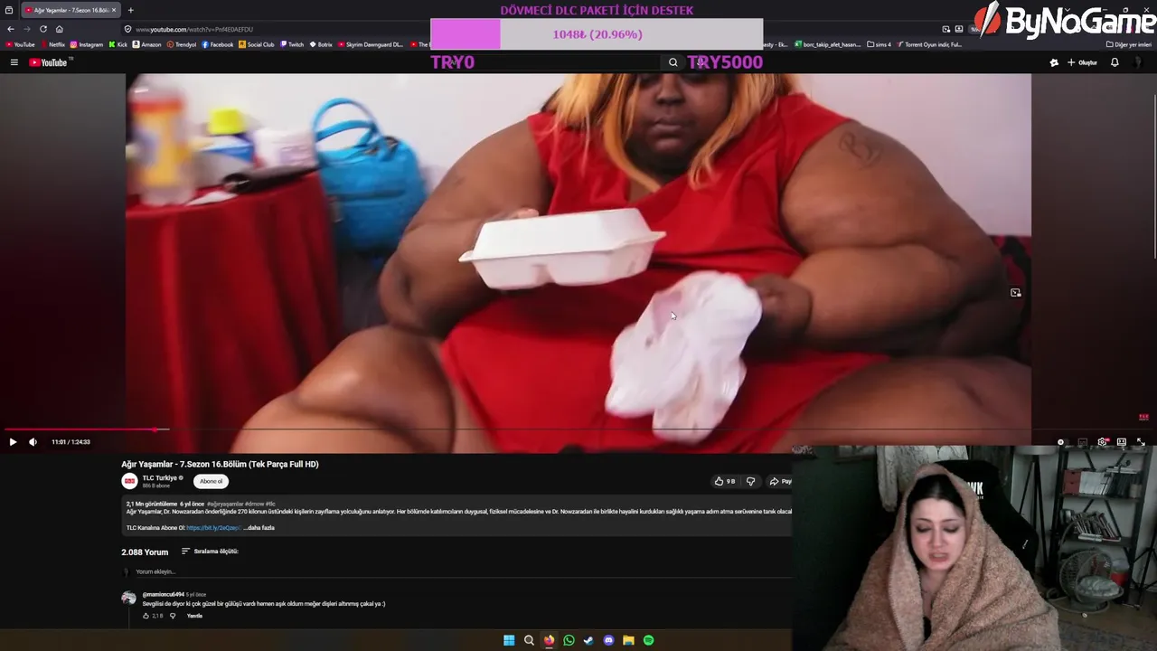Open the @mamioncu6494 commenter name

pyautogui.click(x=163, y=594)
